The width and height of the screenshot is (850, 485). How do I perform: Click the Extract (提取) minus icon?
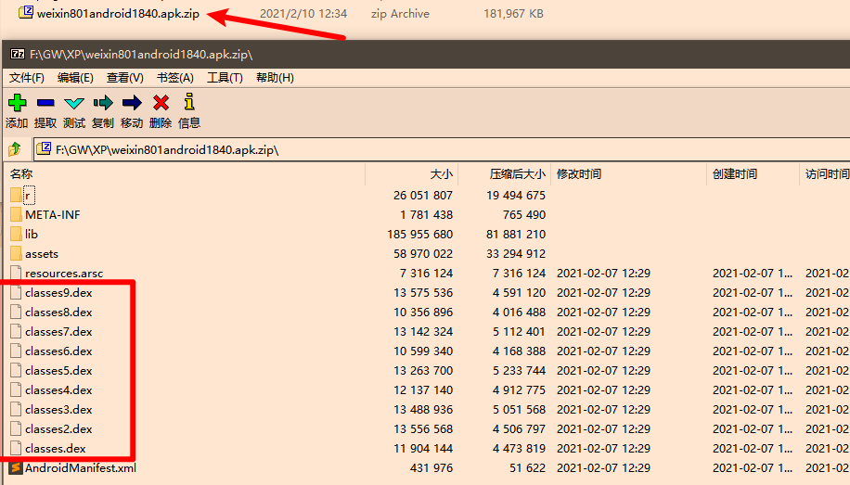(x=45, y=102)
